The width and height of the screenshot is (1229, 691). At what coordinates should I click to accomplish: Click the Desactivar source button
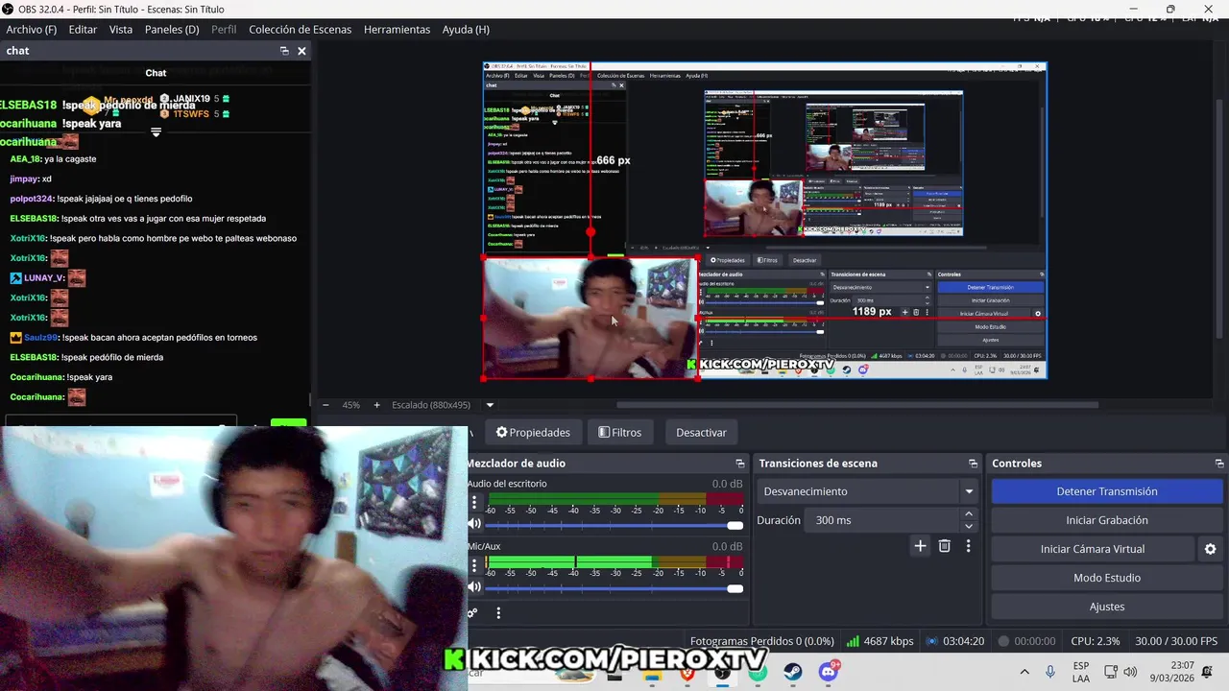pyautogui.click(x=701, y=432)
